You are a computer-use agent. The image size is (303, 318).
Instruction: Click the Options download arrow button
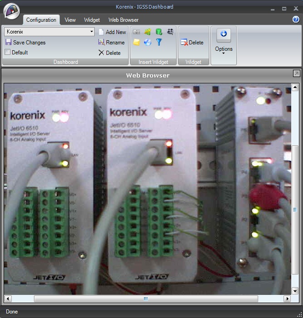point(223,35)
